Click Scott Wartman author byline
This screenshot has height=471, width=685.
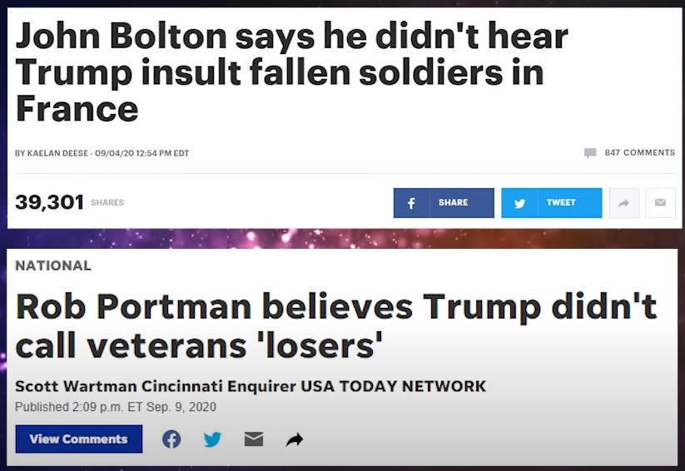pyautogui.click(x=76, y=386)
